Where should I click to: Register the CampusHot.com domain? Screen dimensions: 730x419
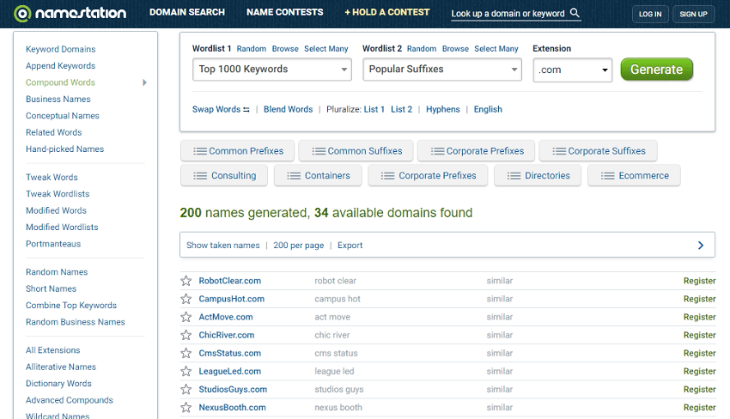[x=699, y=299]
